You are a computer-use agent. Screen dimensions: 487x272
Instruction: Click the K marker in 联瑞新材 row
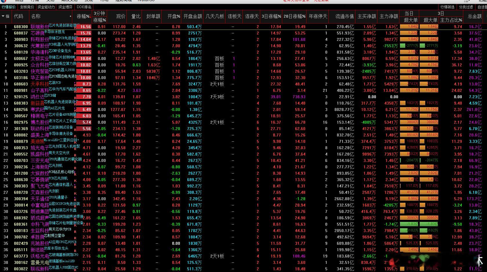(75, 28)
